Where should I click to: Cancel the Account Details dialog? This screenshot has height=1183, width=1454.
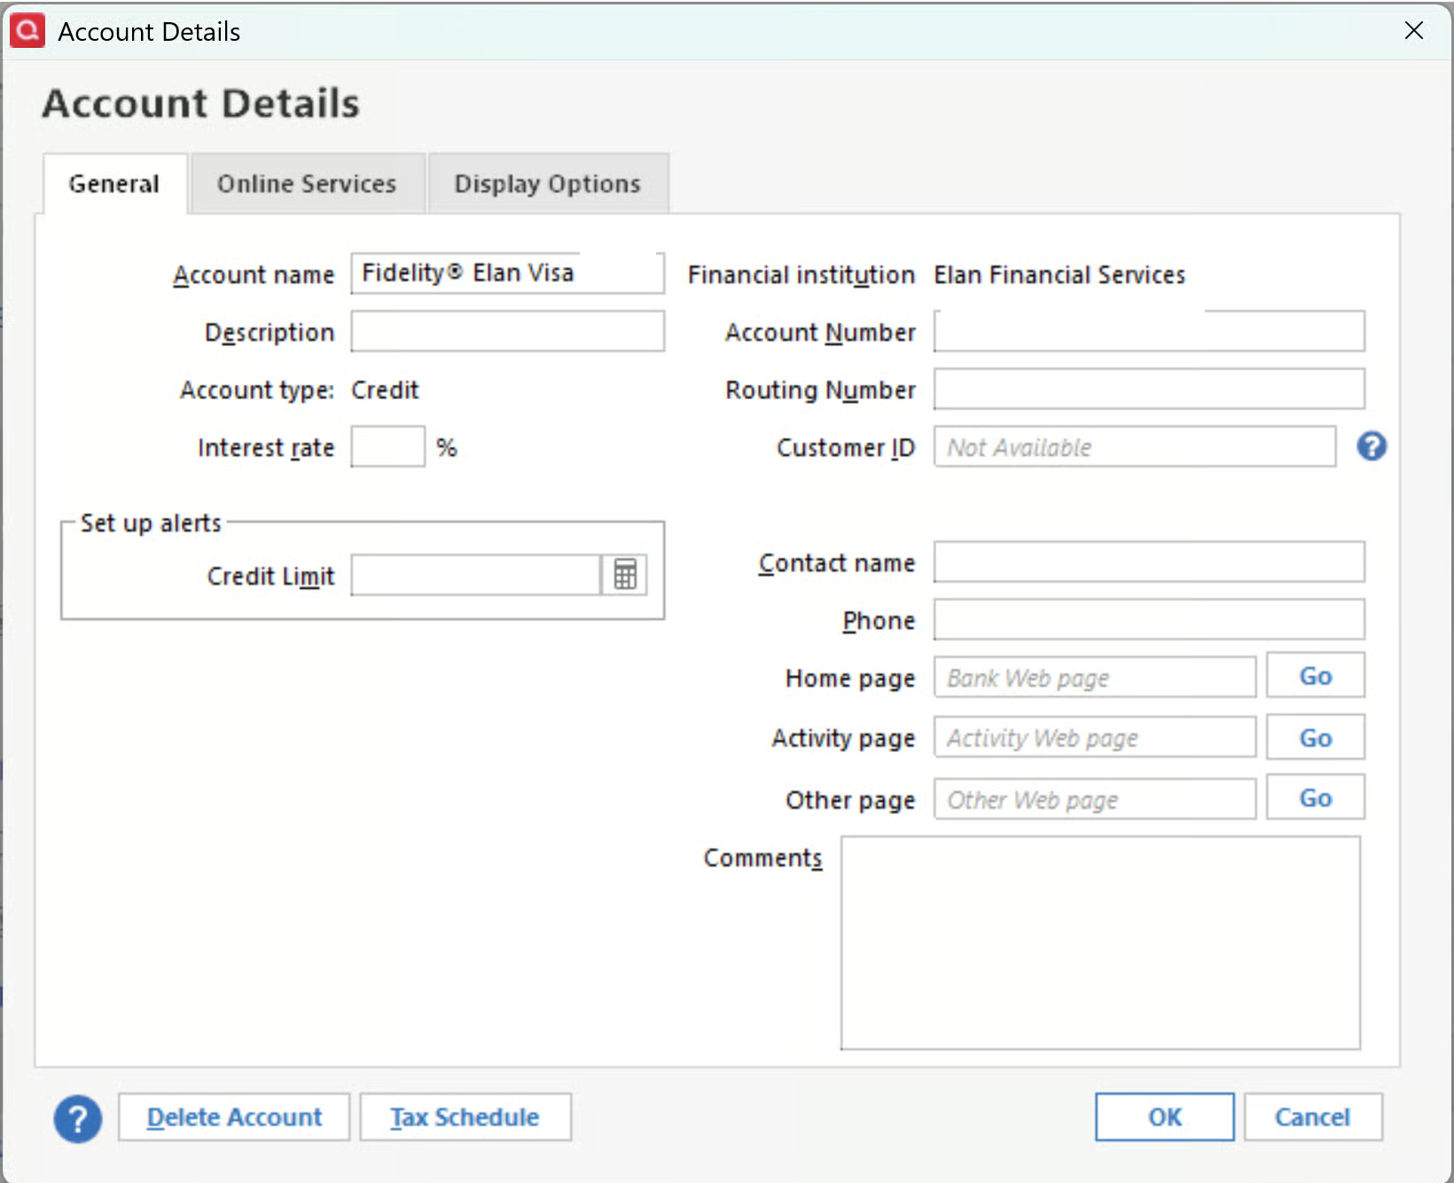coord(1313,1117)
